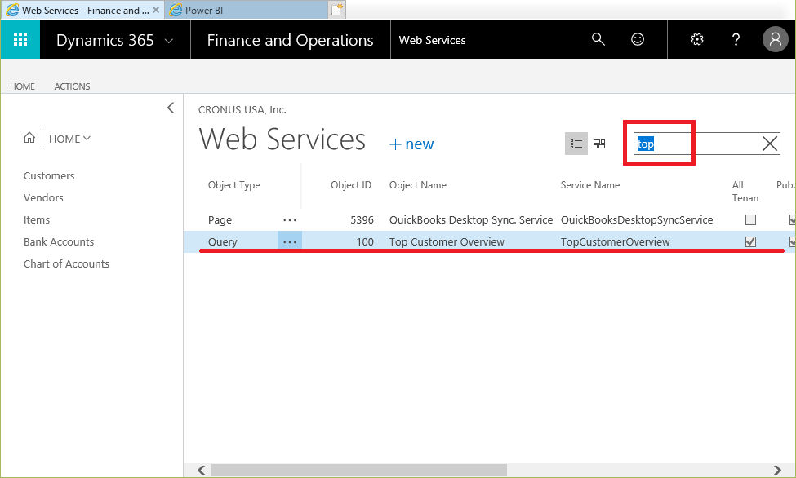
Task: Click object ID '100' cell
Action: coord(365,242)
